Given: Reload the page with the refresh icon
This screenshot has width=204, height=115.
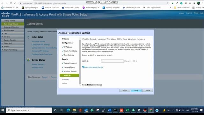Looking at the screenshot, I should click(x=11, y=3).
